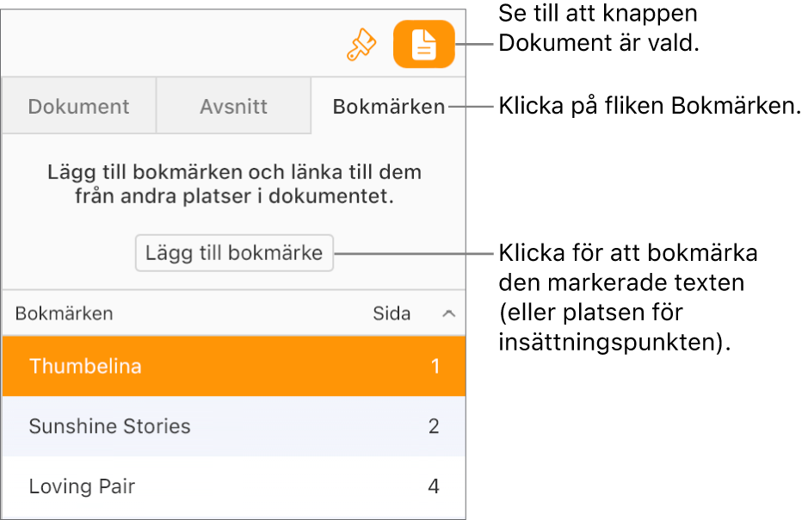The height and width of the screenshot is (520, 808).
Task: Click the Lägg till bokmärke button
Action: tap(234, 252)
